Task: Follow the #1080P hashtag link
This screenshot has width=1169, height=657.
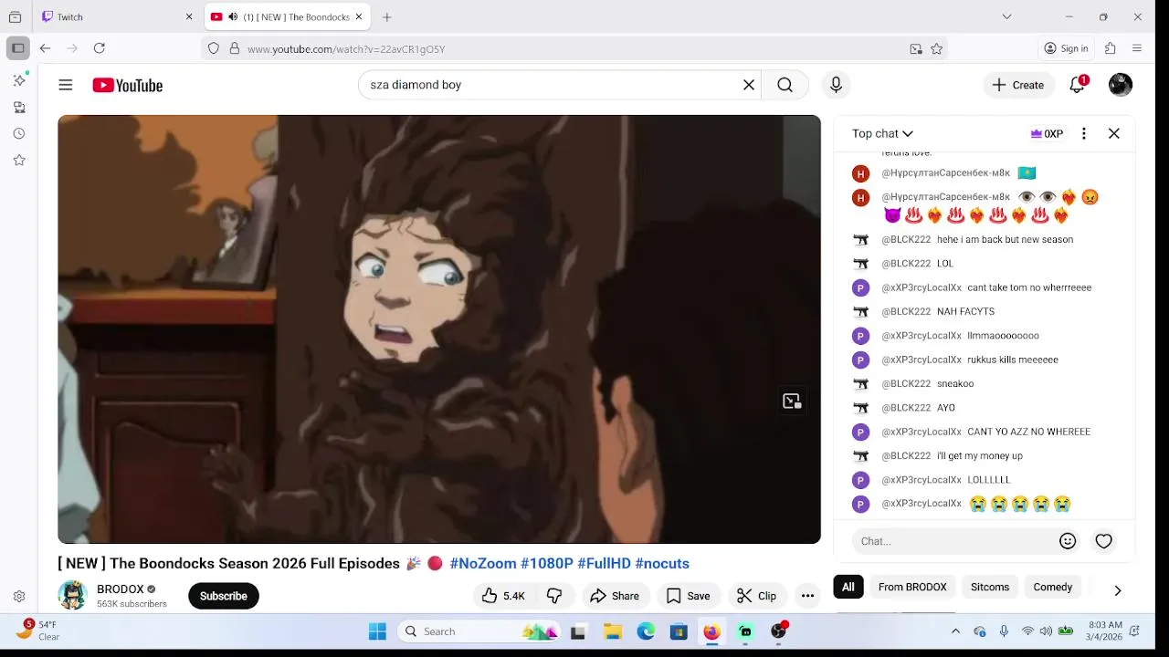Action: [x=547, y=564]
